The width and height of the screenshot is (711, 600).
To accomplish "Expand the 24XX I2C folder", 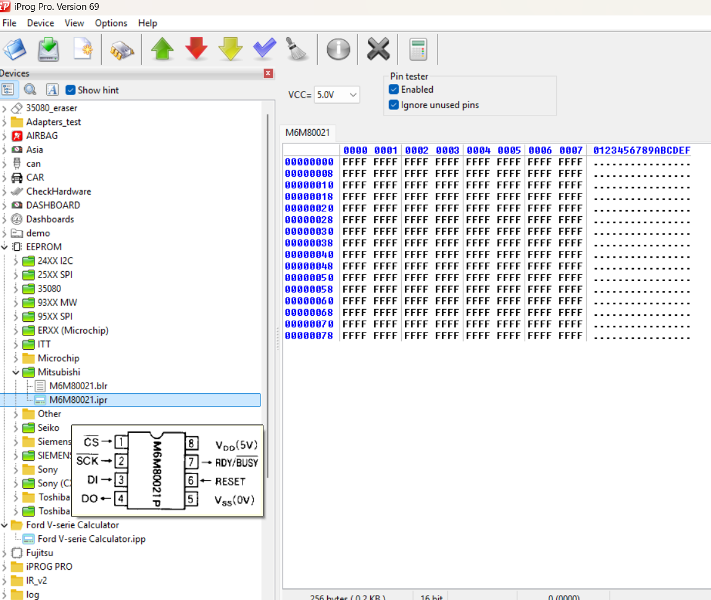I will pos(16,261).
